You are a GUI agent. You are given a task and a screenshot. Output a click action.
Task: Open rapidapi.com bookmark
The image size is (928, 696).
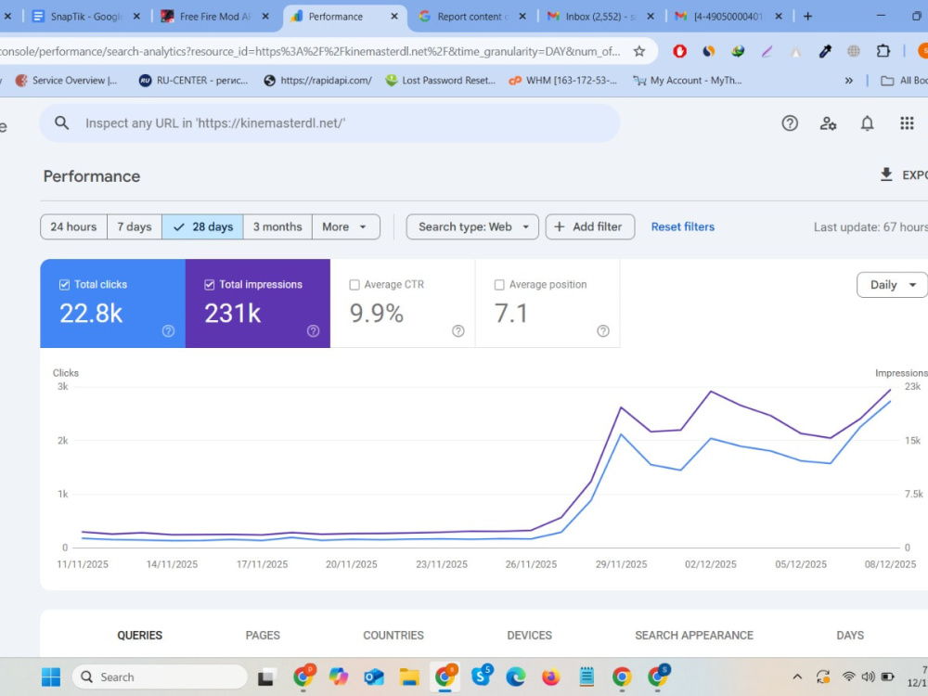317,81
